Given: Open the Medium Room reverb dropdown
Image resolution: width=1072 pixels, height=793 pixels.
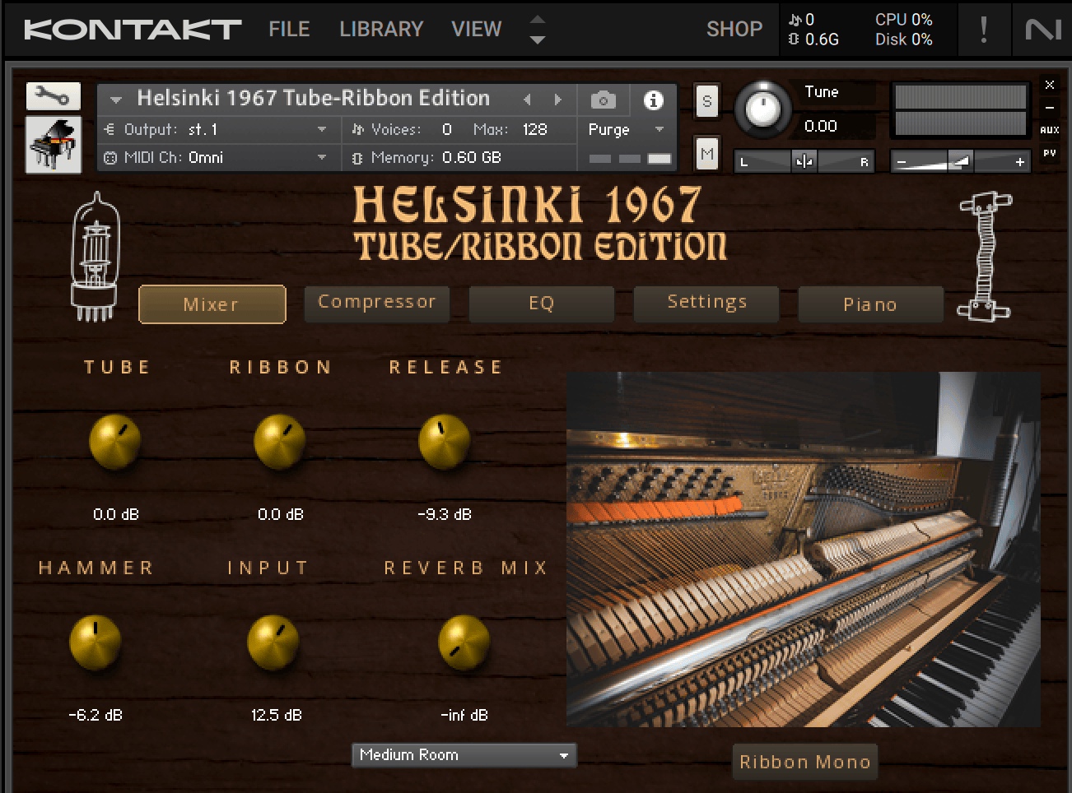Looking at the screenshot, I should click(x=464, y=755).
